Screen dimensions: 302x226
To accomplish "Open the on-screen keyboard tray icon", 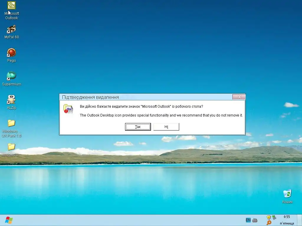I will [x=255, y=220].
